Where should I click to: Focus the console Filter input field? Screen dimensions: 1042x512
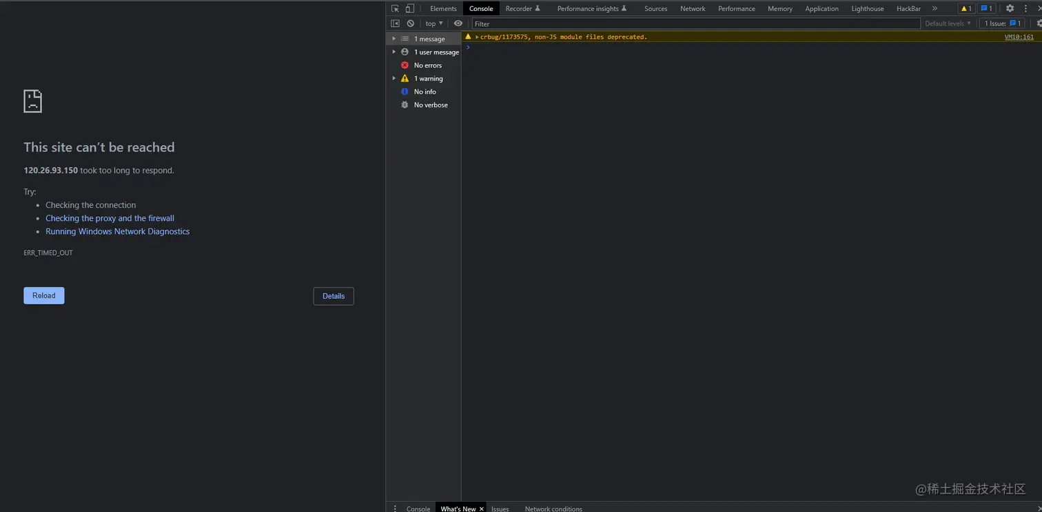[x=696, y=23]
